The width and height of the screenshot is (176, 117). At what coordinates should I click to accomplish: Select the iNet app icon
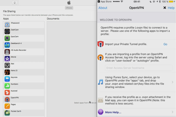tap(7, 66)
